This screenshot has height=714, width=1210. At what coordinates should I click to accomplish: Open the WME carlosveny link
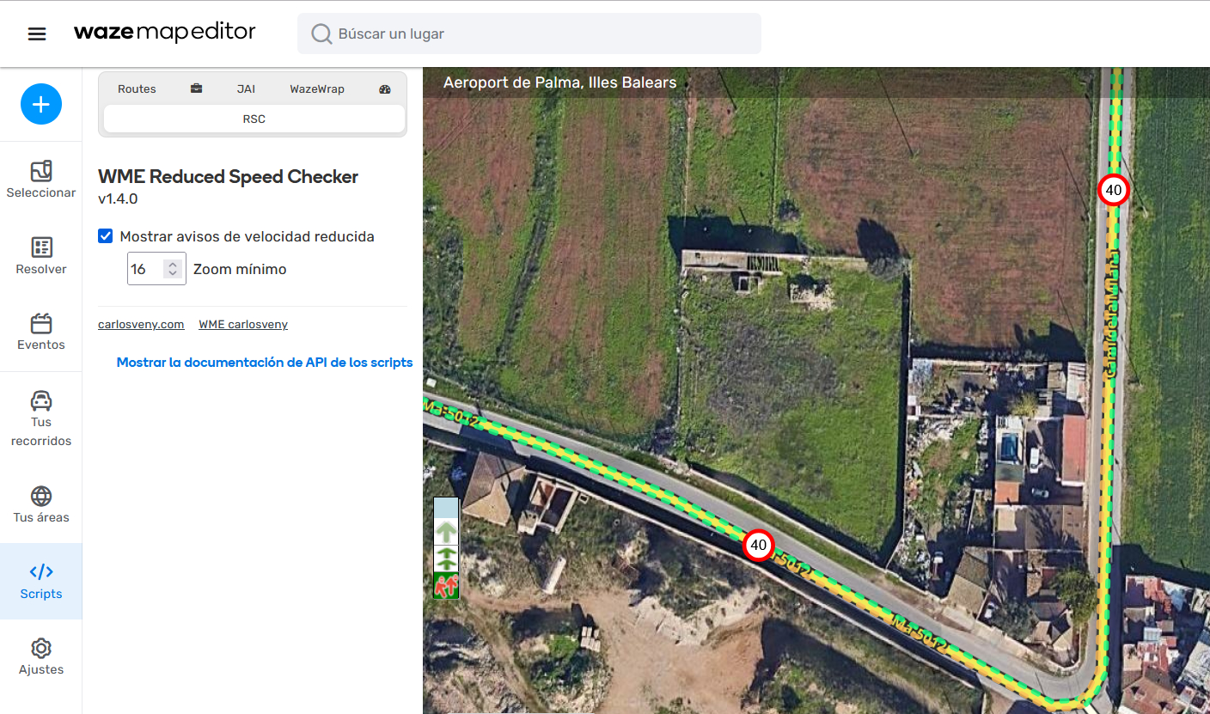pos(243,325)
